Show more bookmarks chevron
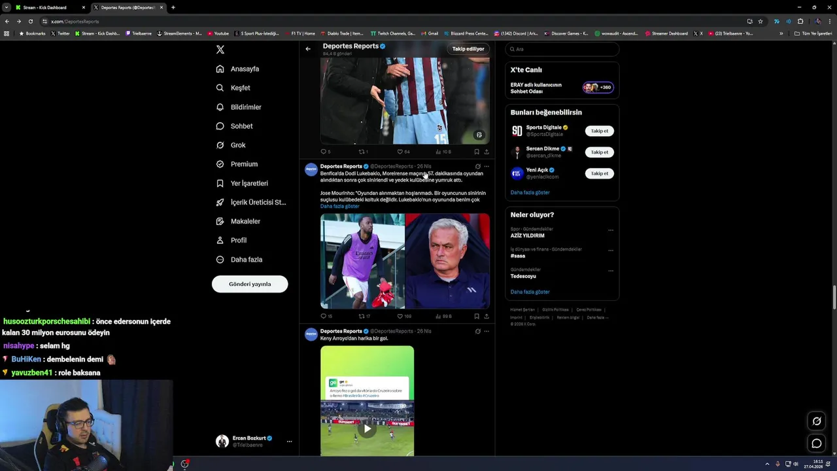 [x=781, y=33]
